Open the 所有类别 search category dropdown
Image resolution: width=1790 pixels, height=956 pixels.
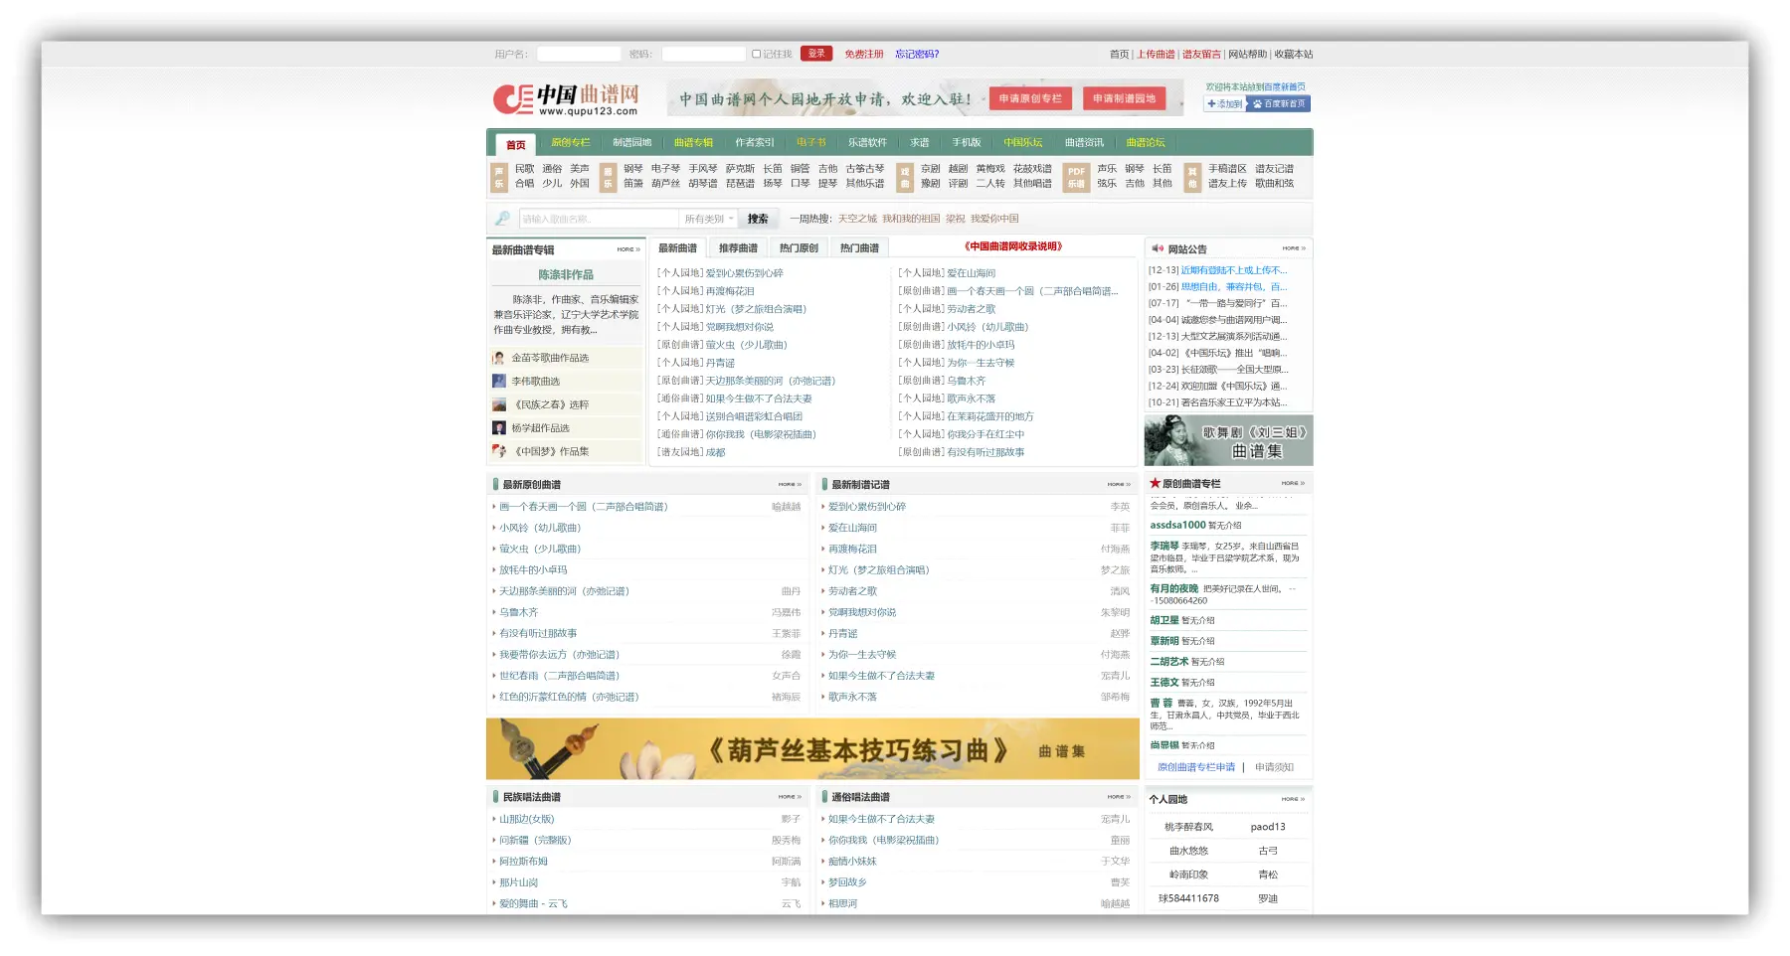[x=708, y=219]
